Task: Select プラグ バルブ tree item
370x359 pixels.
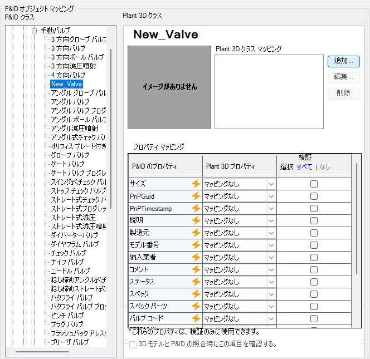Action: coord(67,324)
